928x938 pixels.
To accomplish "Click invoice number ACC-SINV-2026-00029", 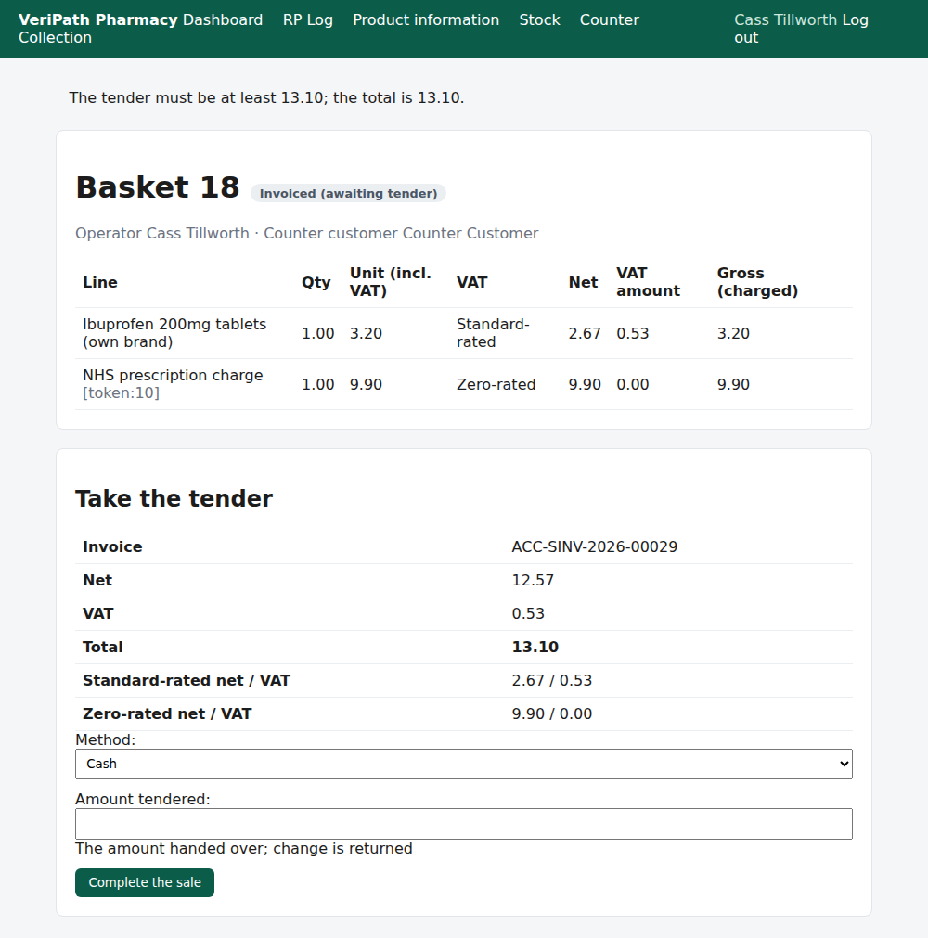I will click(595, 546).
